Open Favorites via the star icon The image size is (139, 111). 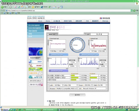click(x=33, y=7)
